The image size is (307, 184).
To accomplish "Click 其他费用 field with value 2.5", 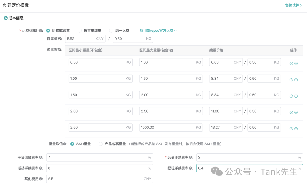I will [100, 179].
